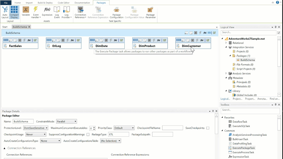Select BuildSchema in the Logical View tree

click(247, 60)
